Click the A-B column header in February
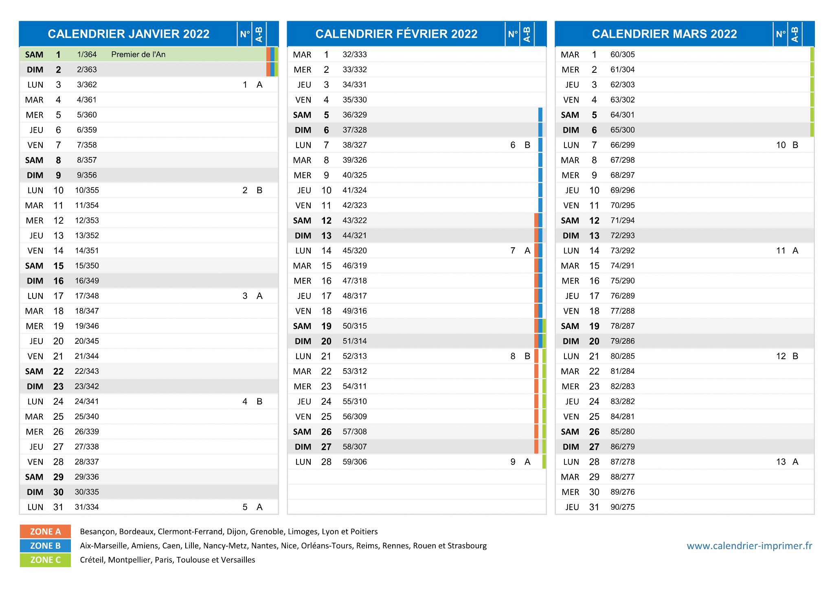Image resolution: width=834 pixels, height=589 pixels. 527,34
